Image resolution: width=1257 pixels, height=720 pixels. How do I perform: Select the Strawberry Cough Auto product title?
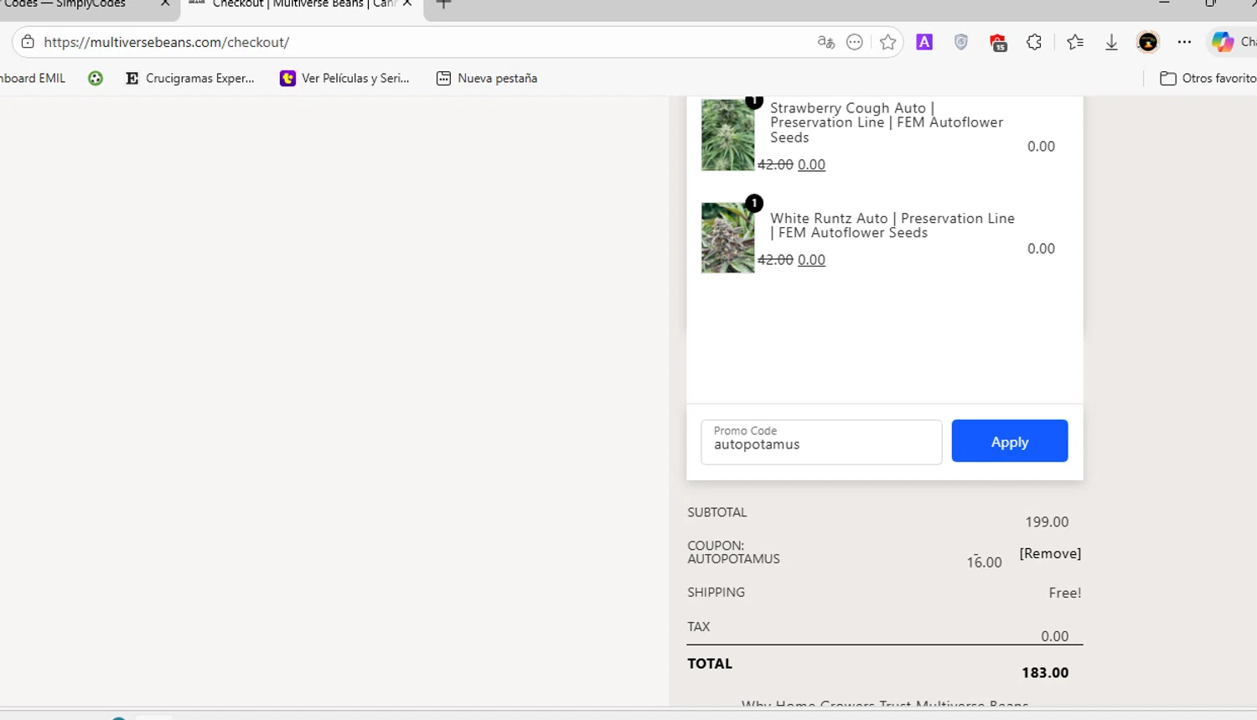point(887,122)
